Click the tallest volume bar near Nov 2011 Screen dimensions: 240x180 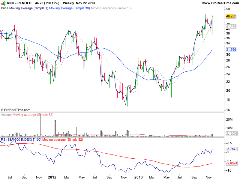tap(40, 124)
